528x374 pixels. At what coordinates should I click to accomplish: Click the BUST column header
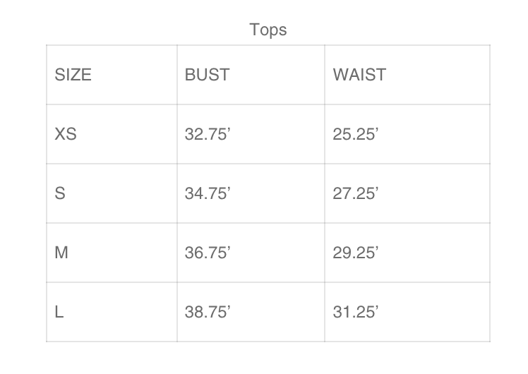tap(207, 75)
